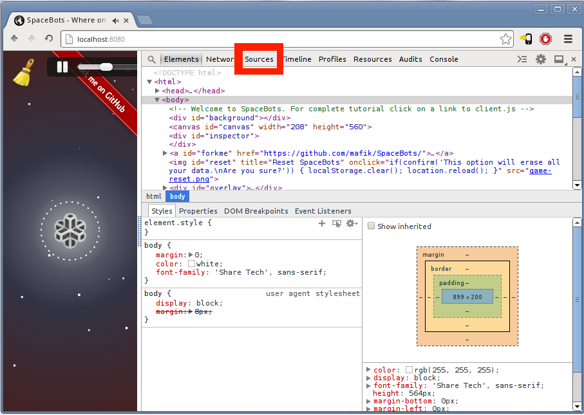Click the red stop-hand extension icon
This screenshot has height=415, width=584.
click(545, 39)
